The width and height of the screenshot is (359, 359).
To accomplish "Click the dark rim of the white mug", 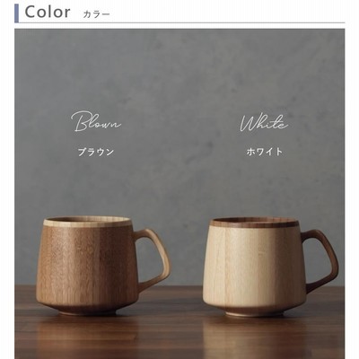I will coord(254,223).
